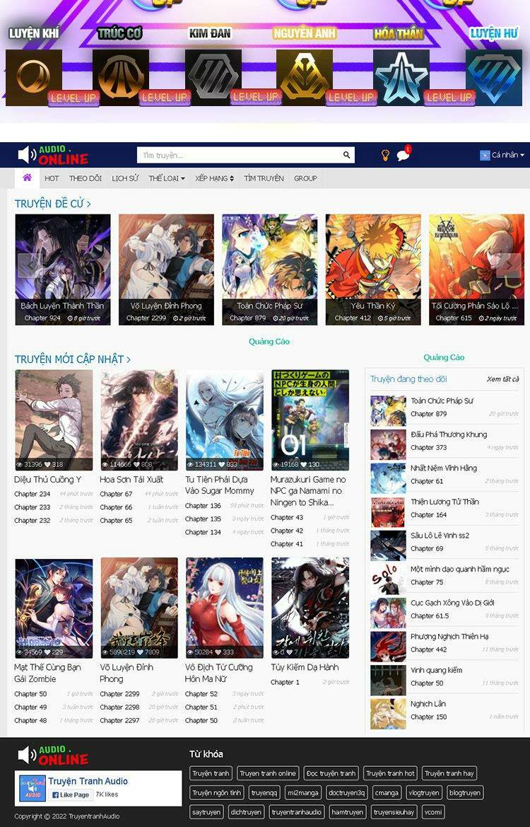Click the search magnifier icon
530x827 pixels.
346,155
